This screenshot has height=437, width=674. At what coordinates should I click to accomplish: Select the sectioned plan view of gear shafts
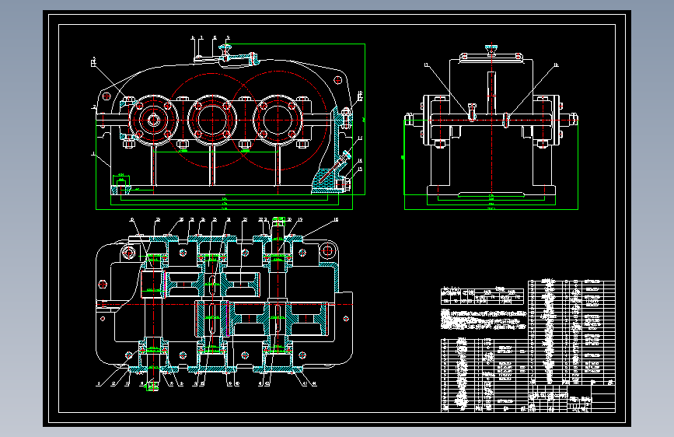(x=224, y=304)
